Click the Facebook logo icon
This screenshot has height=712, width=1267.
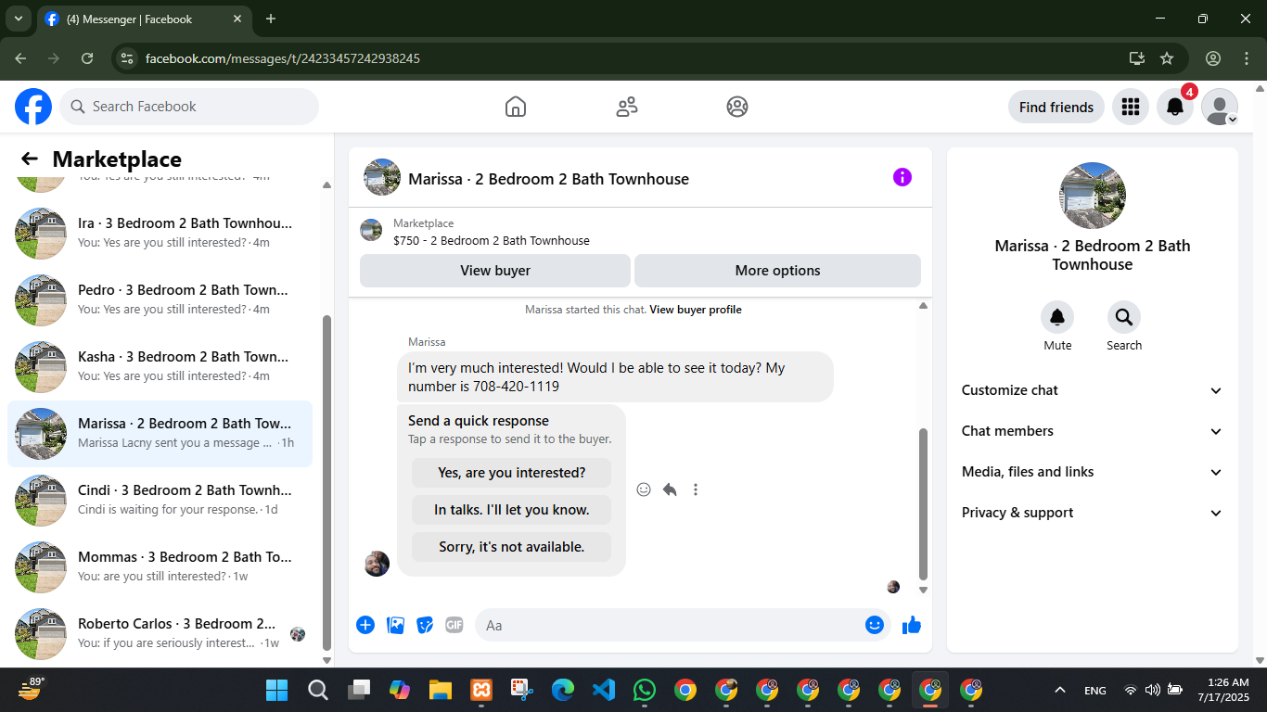[x=33, y=107]
